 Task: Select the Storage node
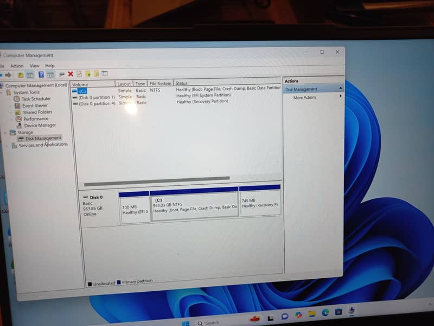(25, 133)
